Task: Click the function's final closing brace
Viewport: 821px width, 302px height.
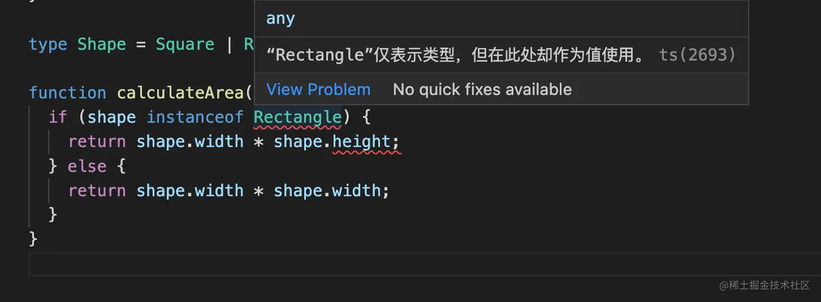Action: (33, 239)
